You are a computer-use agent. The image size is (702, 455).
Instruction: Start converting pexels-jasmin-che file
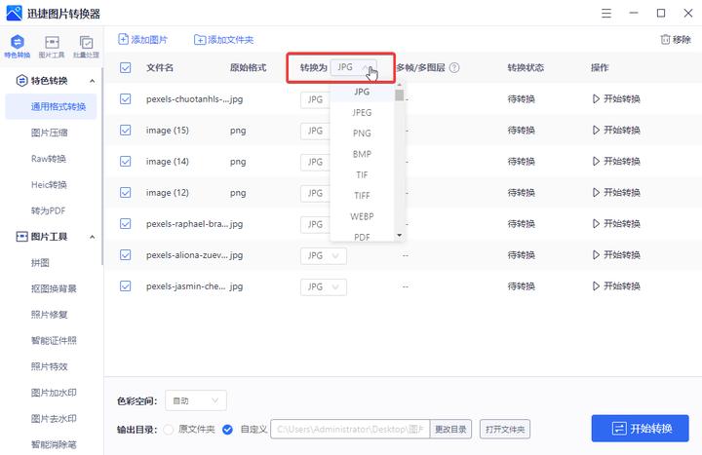616,286
